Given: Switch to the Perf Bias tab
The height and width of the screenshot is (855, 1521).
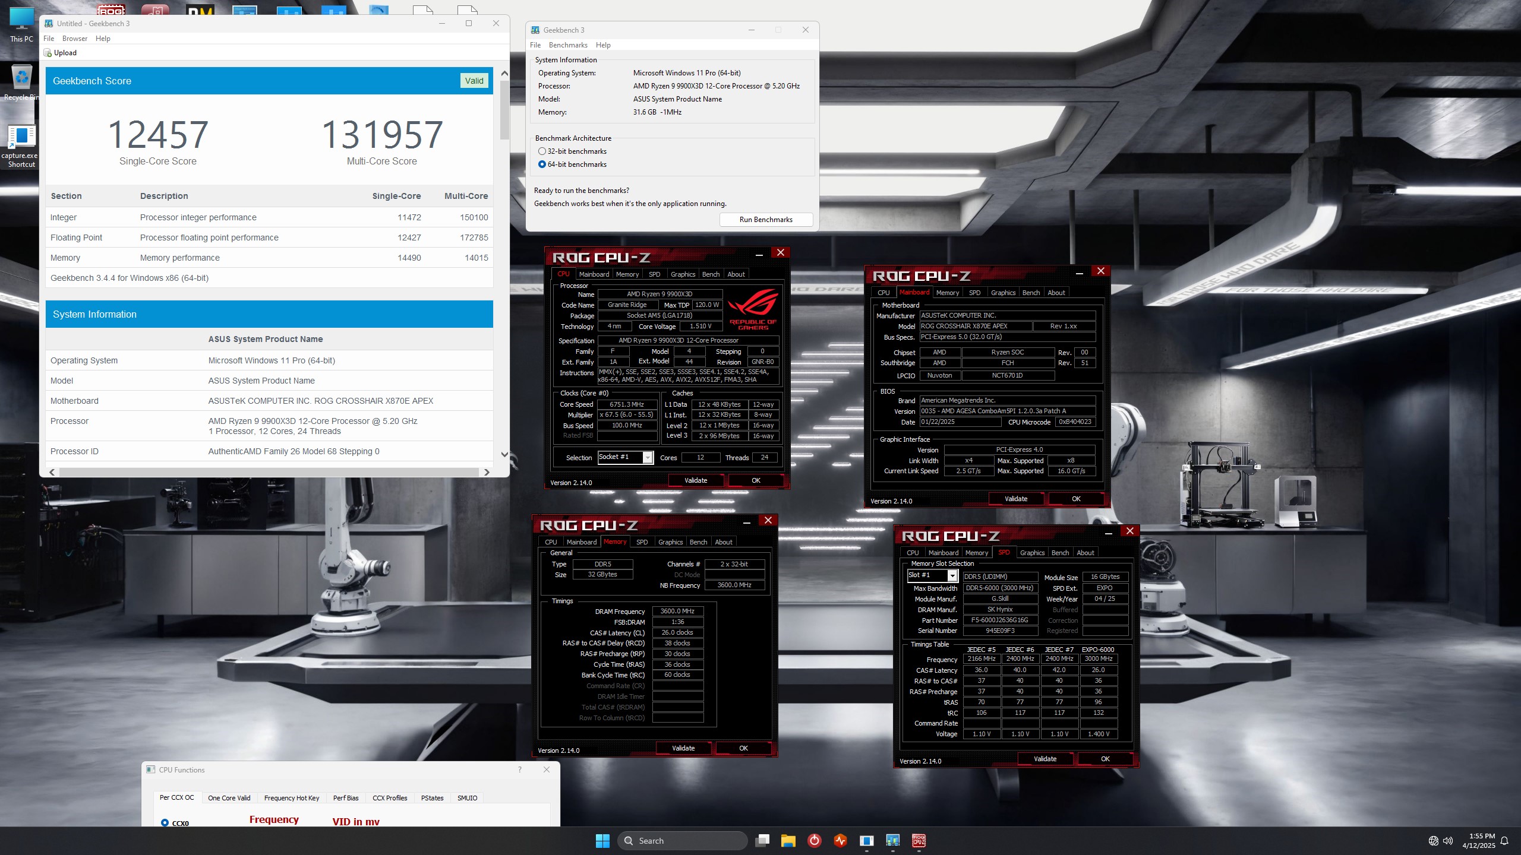Looking at the screenshot, I should [x=346, y=798].
